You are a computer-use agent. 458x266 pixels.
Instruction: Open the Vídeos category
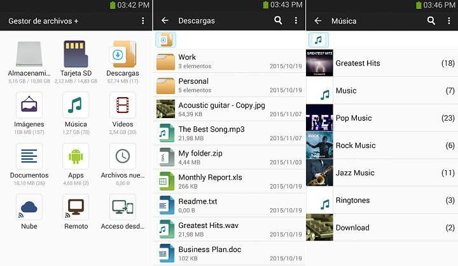pos(122,105)
